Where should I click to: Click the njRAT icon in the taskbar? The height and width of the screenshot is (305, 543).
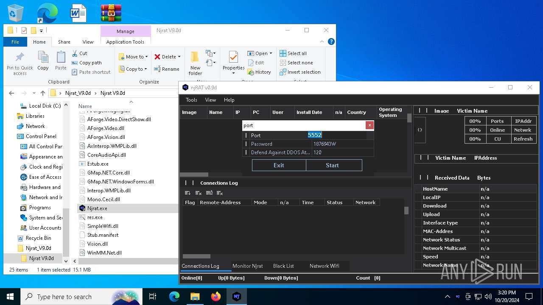(x=237, y=297)
